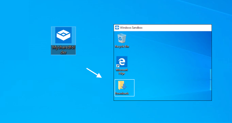232x123 pixels.
Task: Click the Downloads label under folder icon
Action: [122, 93]
